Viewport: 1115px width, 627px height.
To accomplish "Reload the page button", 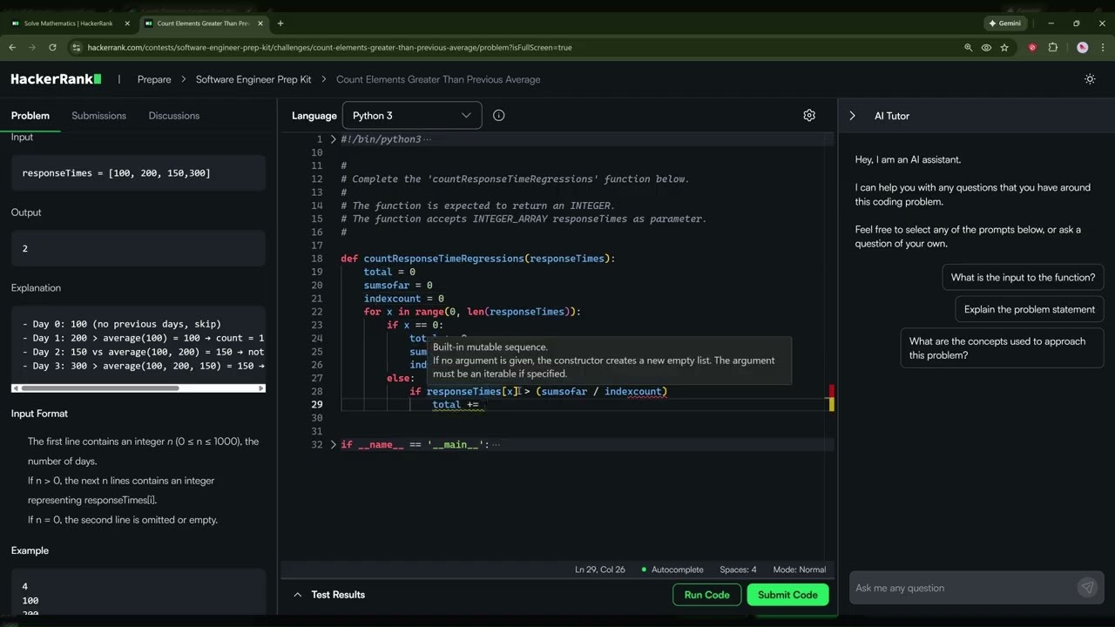I will tap(52, 48).
